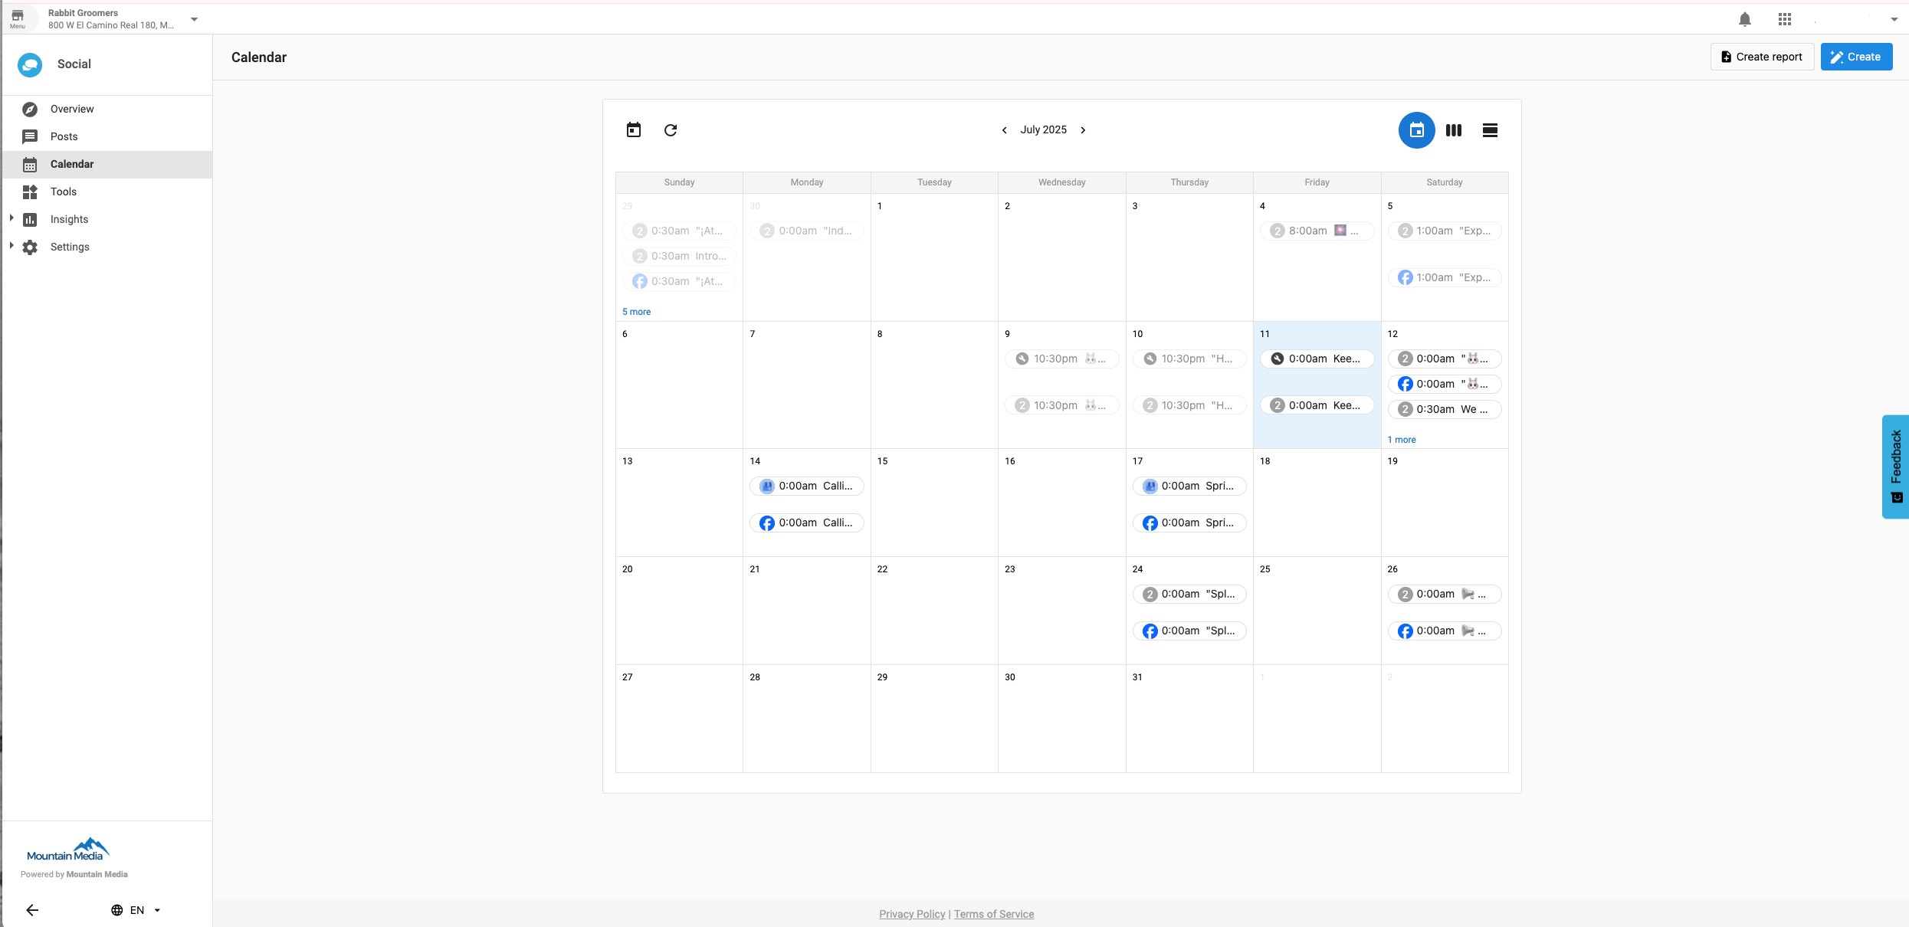1909x927 pixels.
Task: Open the Tools section
Action: [64, 192]
